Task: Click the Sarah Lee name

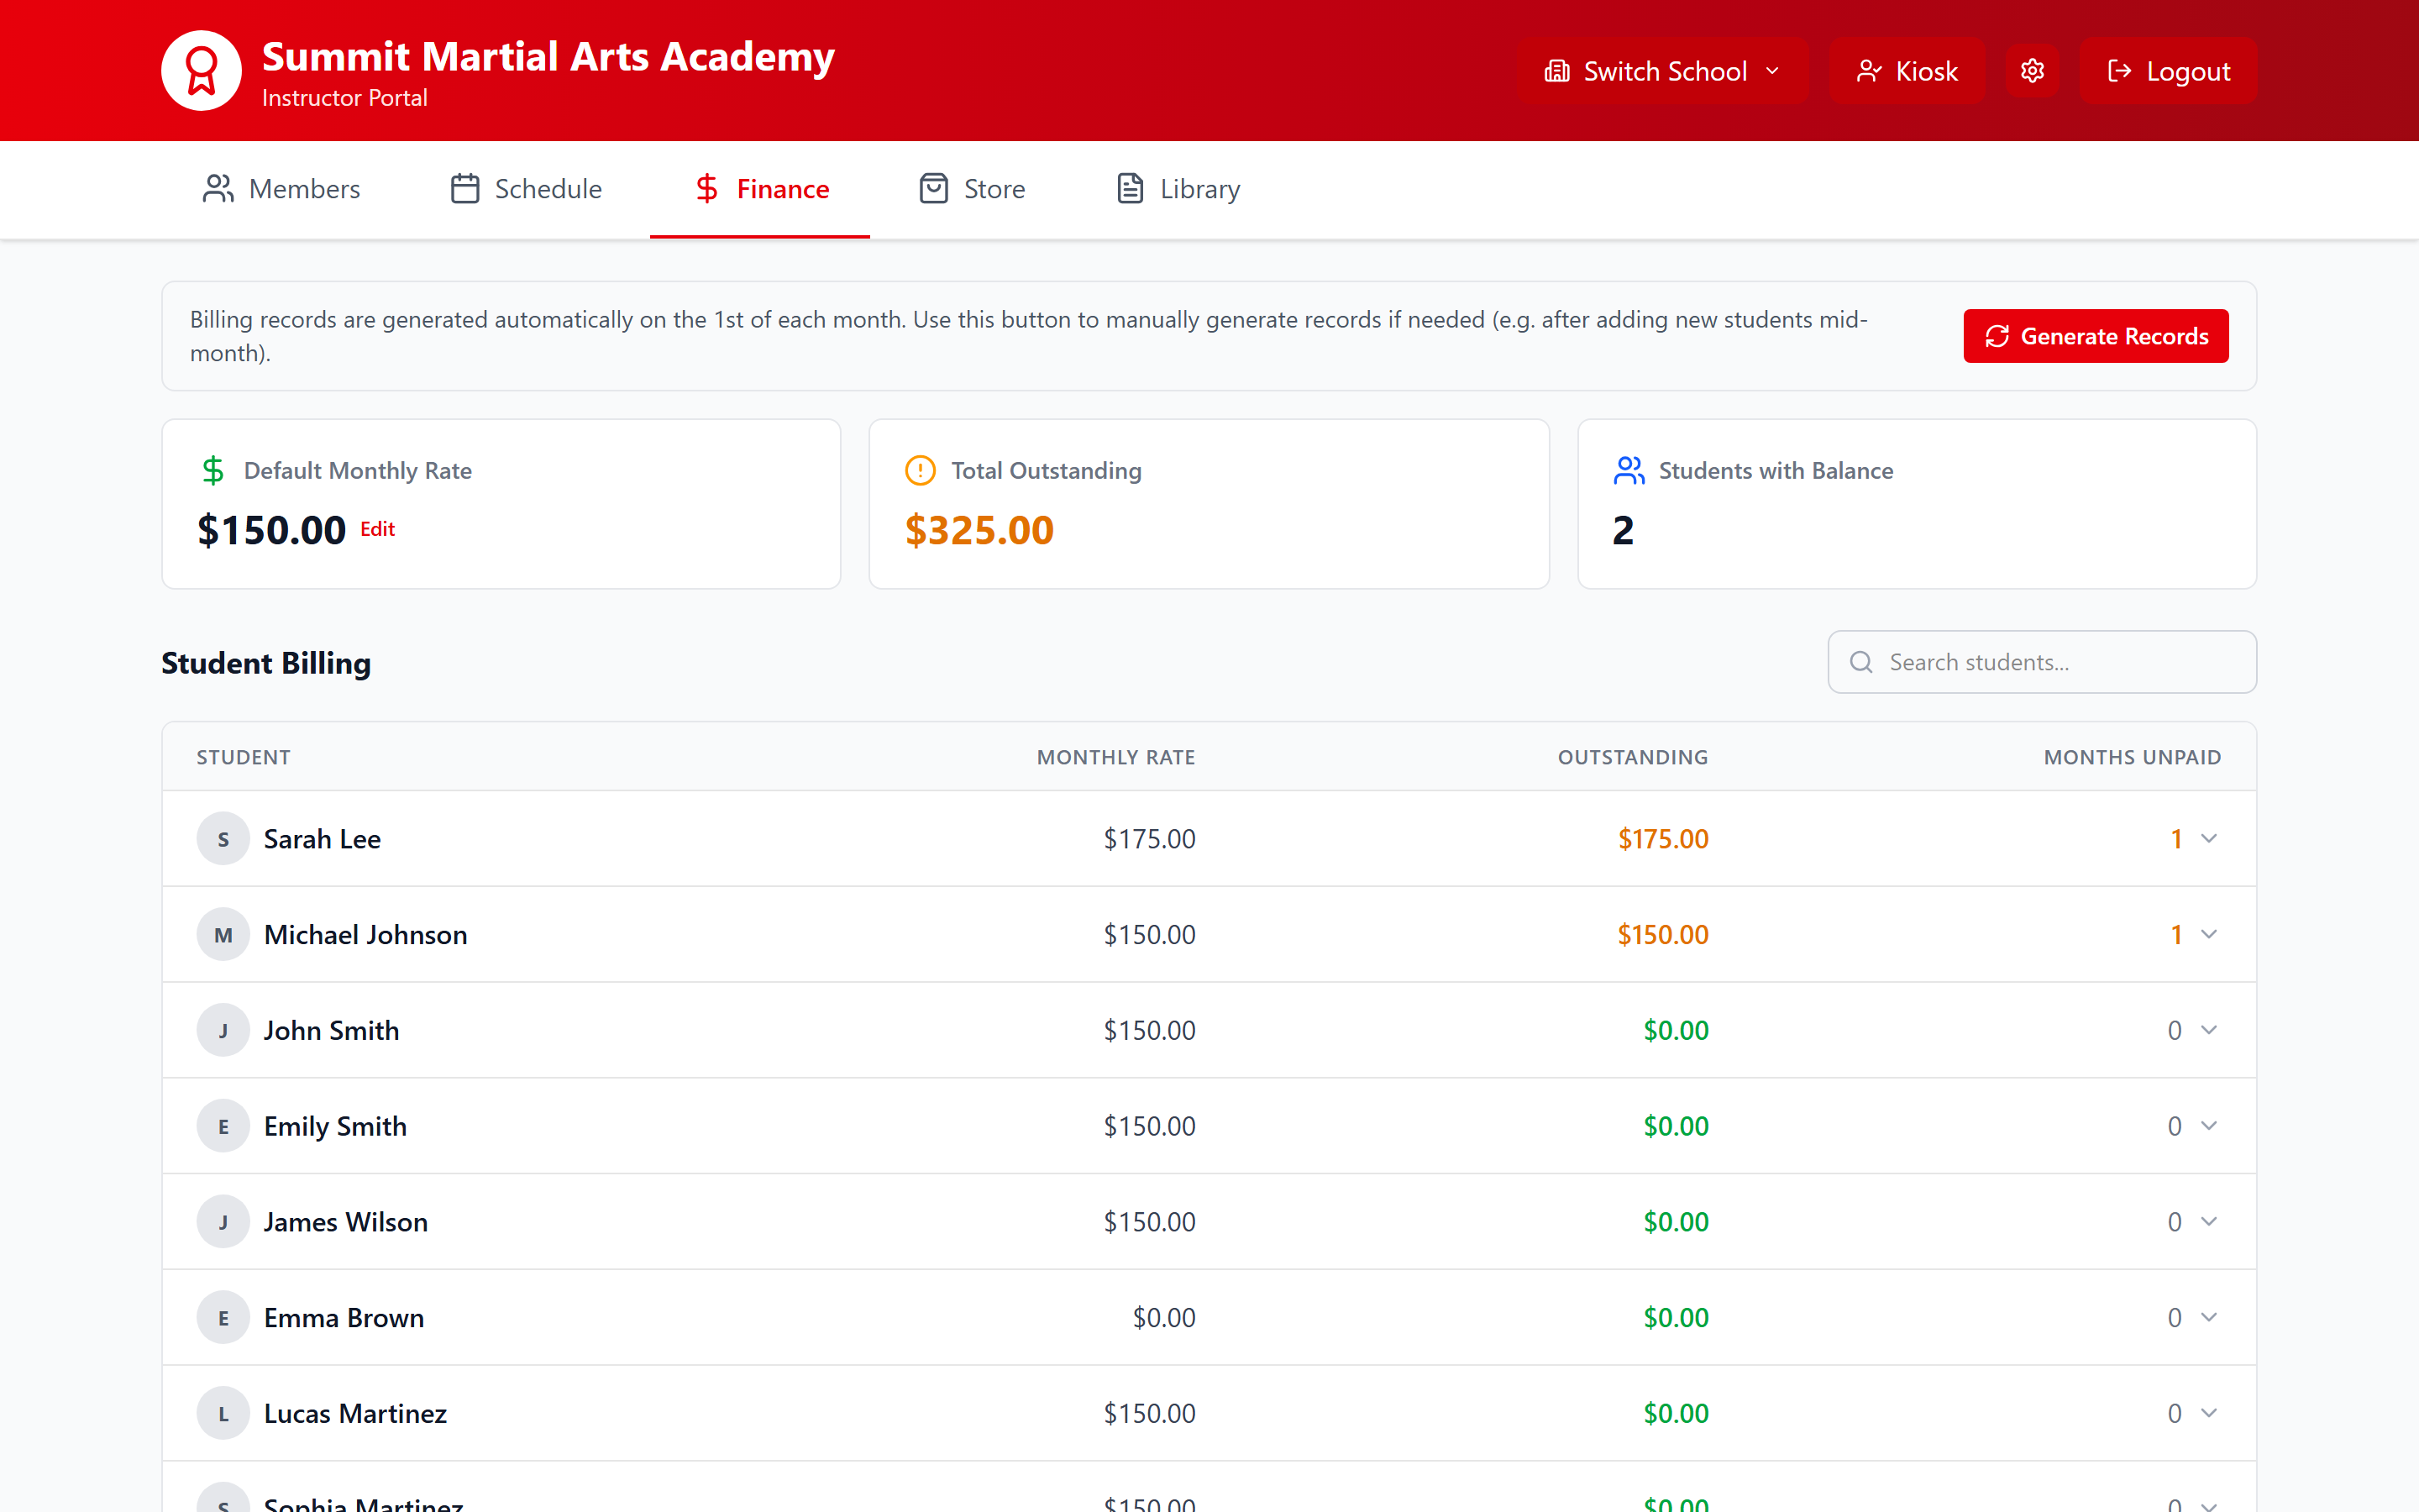Action: [322, 839]
